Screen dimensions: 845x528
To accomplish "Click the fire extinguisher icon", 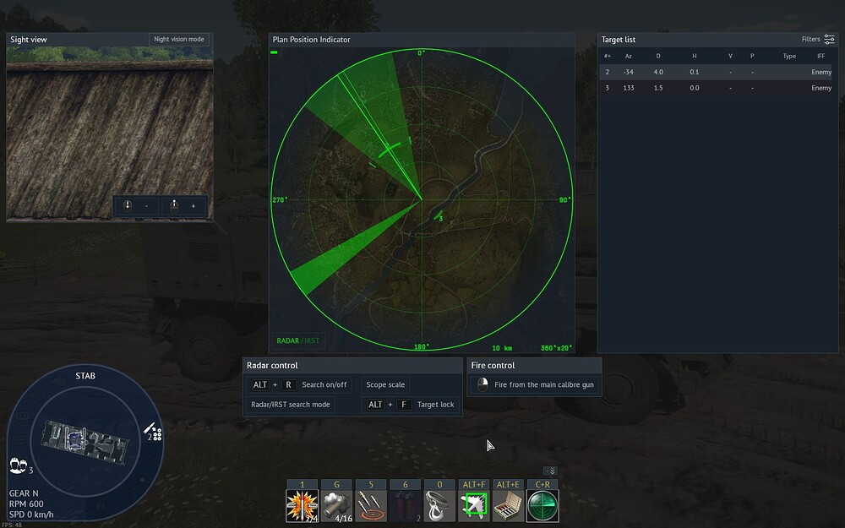I will click(405, 506).
